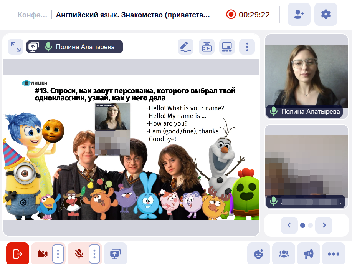Image resolution: width=352 pixels, height=264 pixels.
Task: Open the emoji reactions button
Action: (259, 254)
